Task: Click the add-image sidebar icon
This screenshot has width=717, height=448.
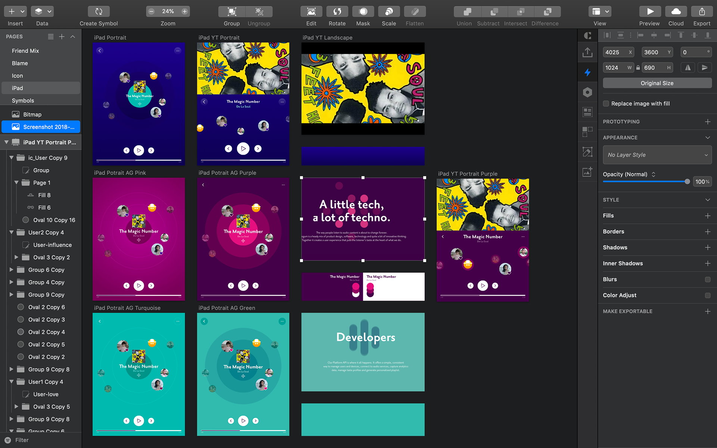Action: pos(587,172)
